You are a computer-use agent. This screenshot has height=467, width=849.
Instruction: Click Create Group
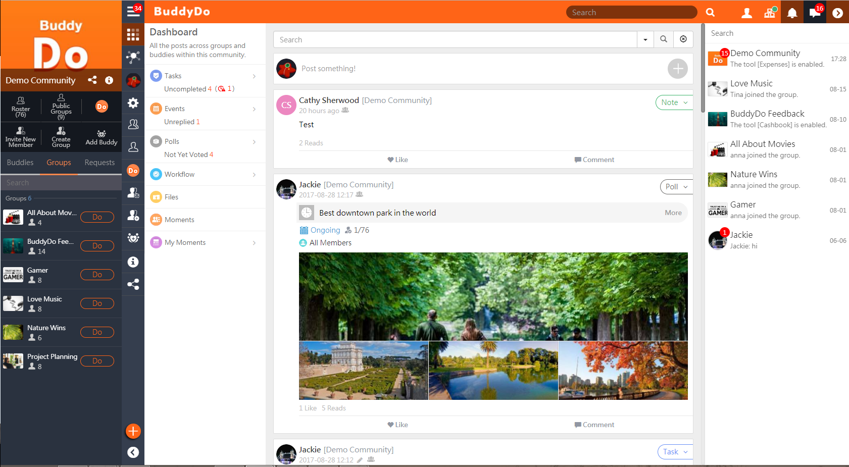pos(61,137)
